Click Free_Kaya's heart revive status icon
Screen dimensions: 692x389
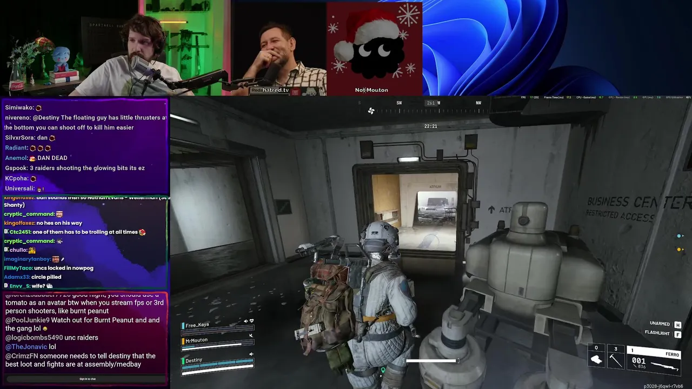pyautogui.click(x=251, y=321)
